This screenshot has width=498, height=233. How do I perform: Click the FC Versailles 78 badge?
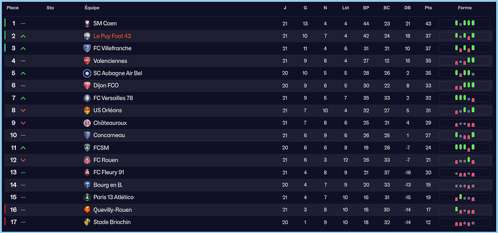click(x=87, y=98)
